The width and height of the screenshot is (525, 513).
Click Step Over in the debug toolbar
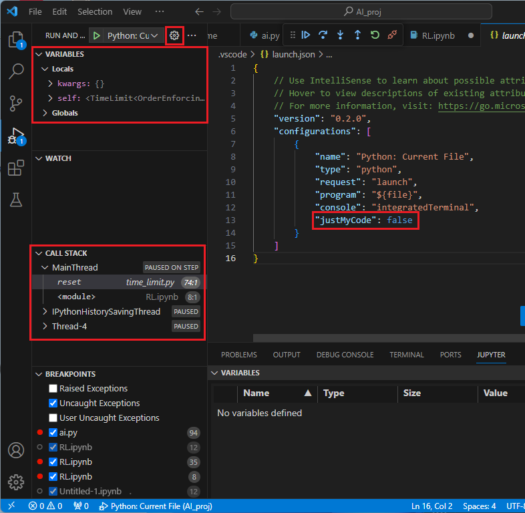(323, 35)
